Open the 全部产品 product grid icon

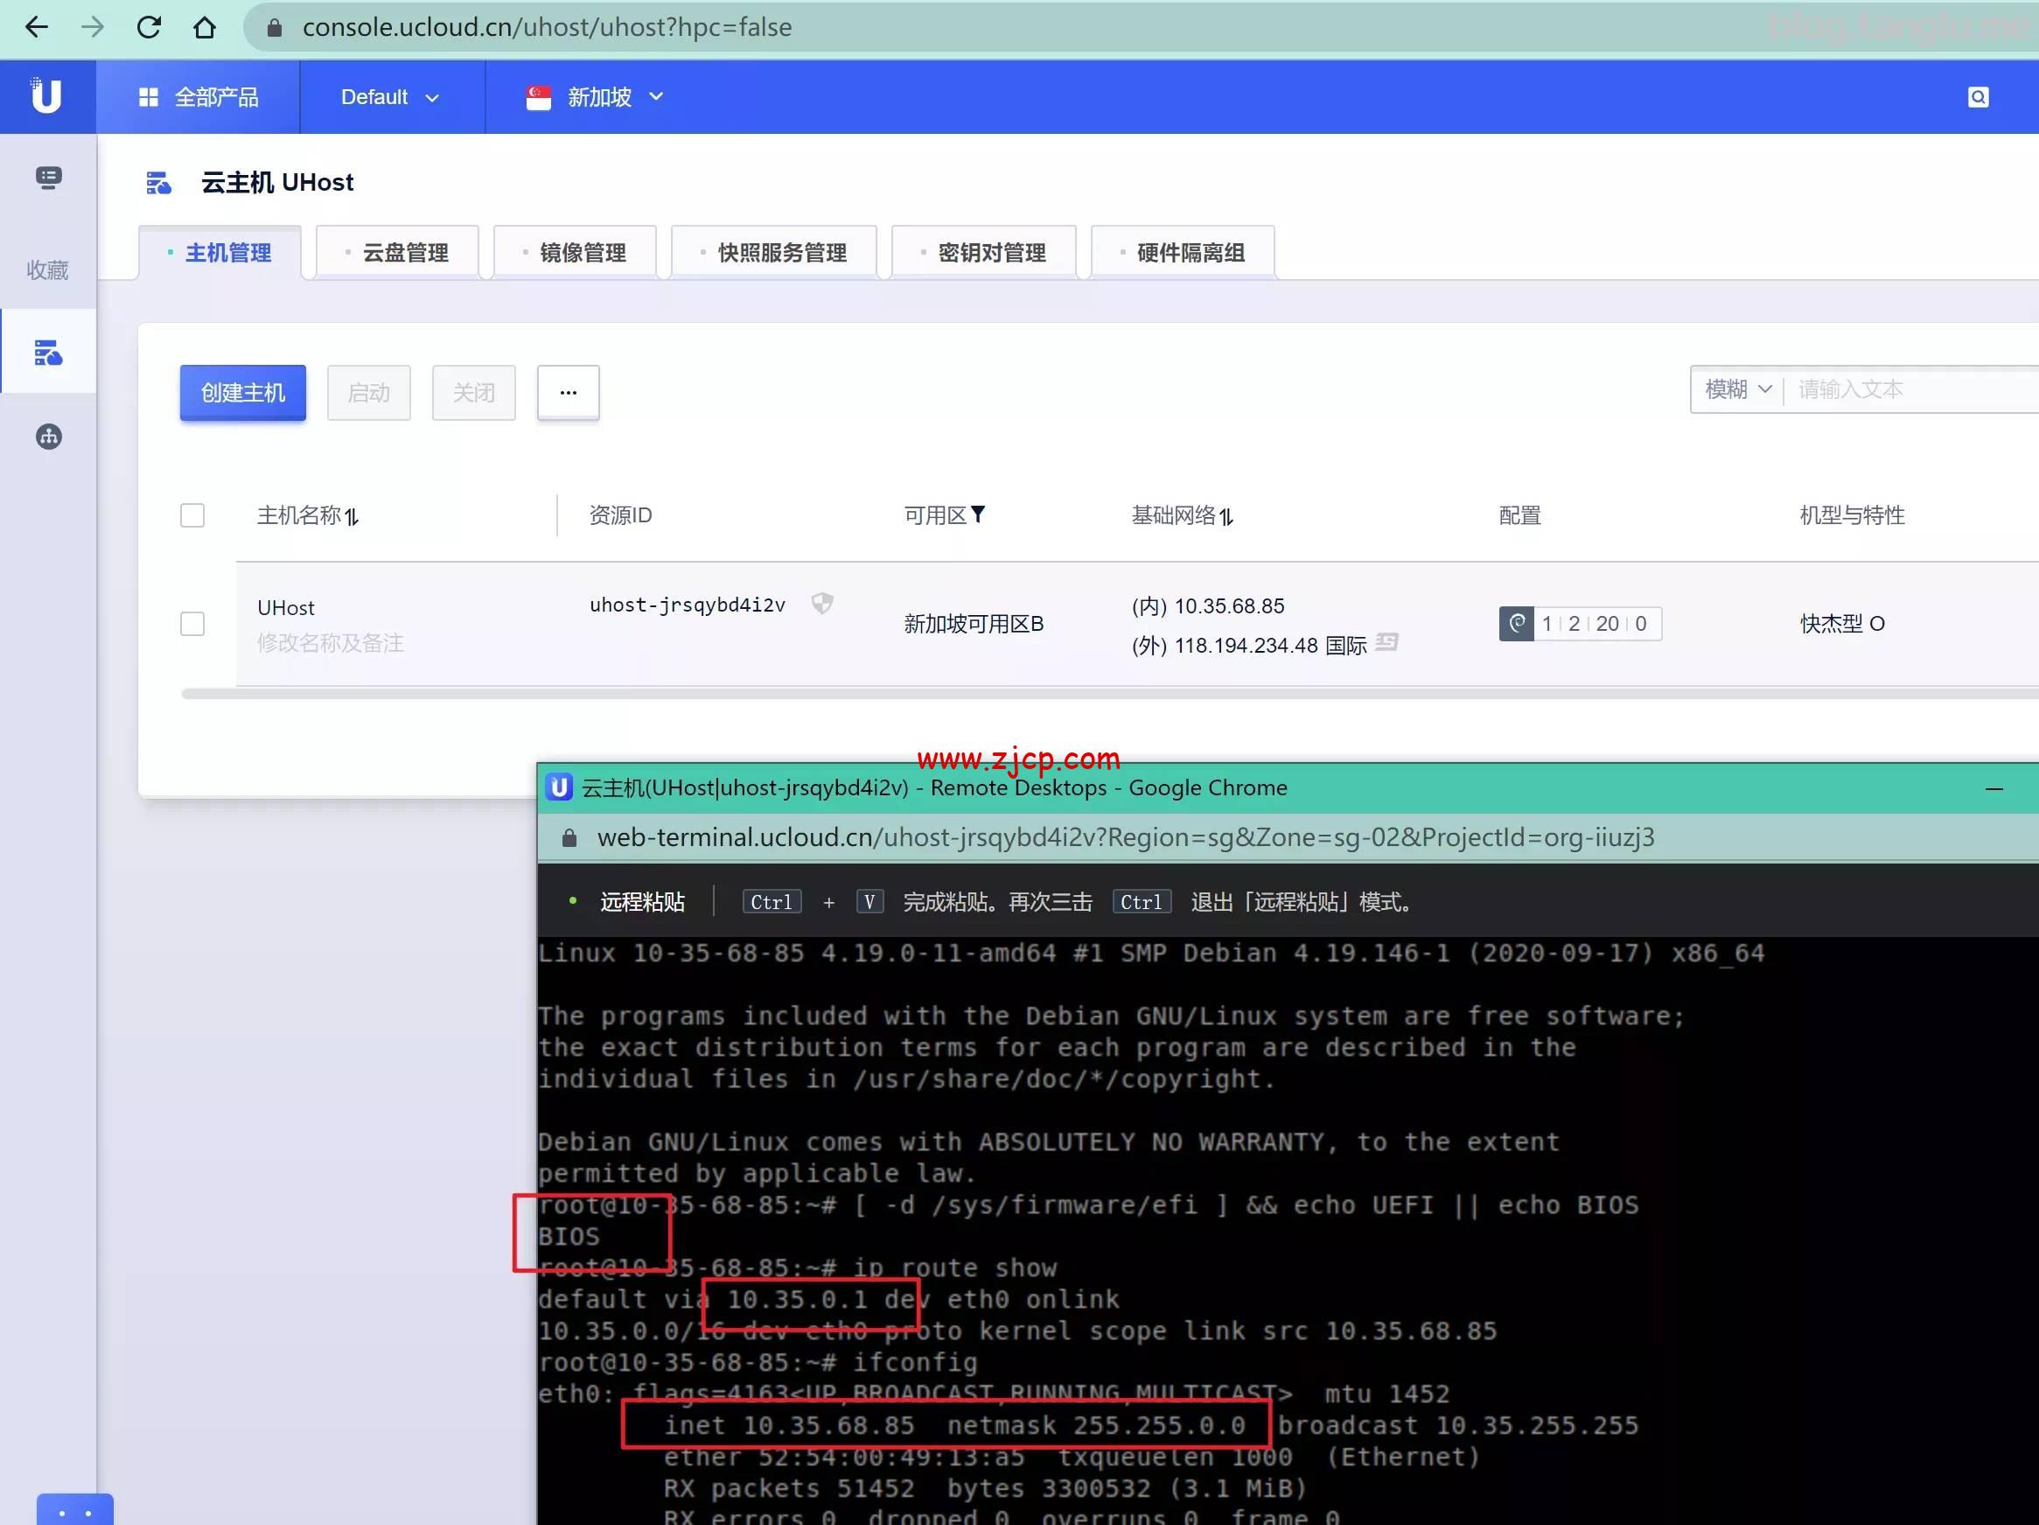[149, 96]
